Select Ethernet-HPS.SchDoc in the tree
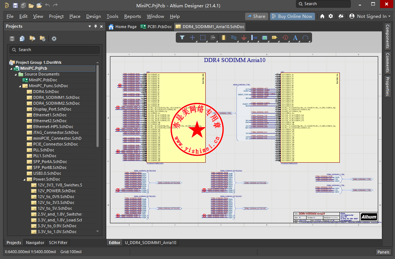Image resolution: width=395 pixels, height=259 pixels. tap(53, 127)
